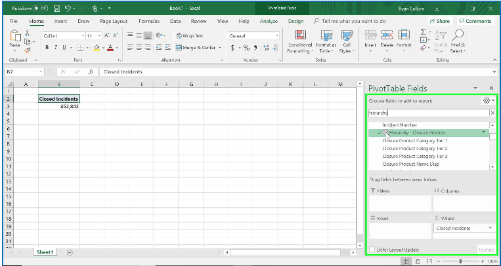Open the Closed Incidents value field dropdown

coord(490,228)
